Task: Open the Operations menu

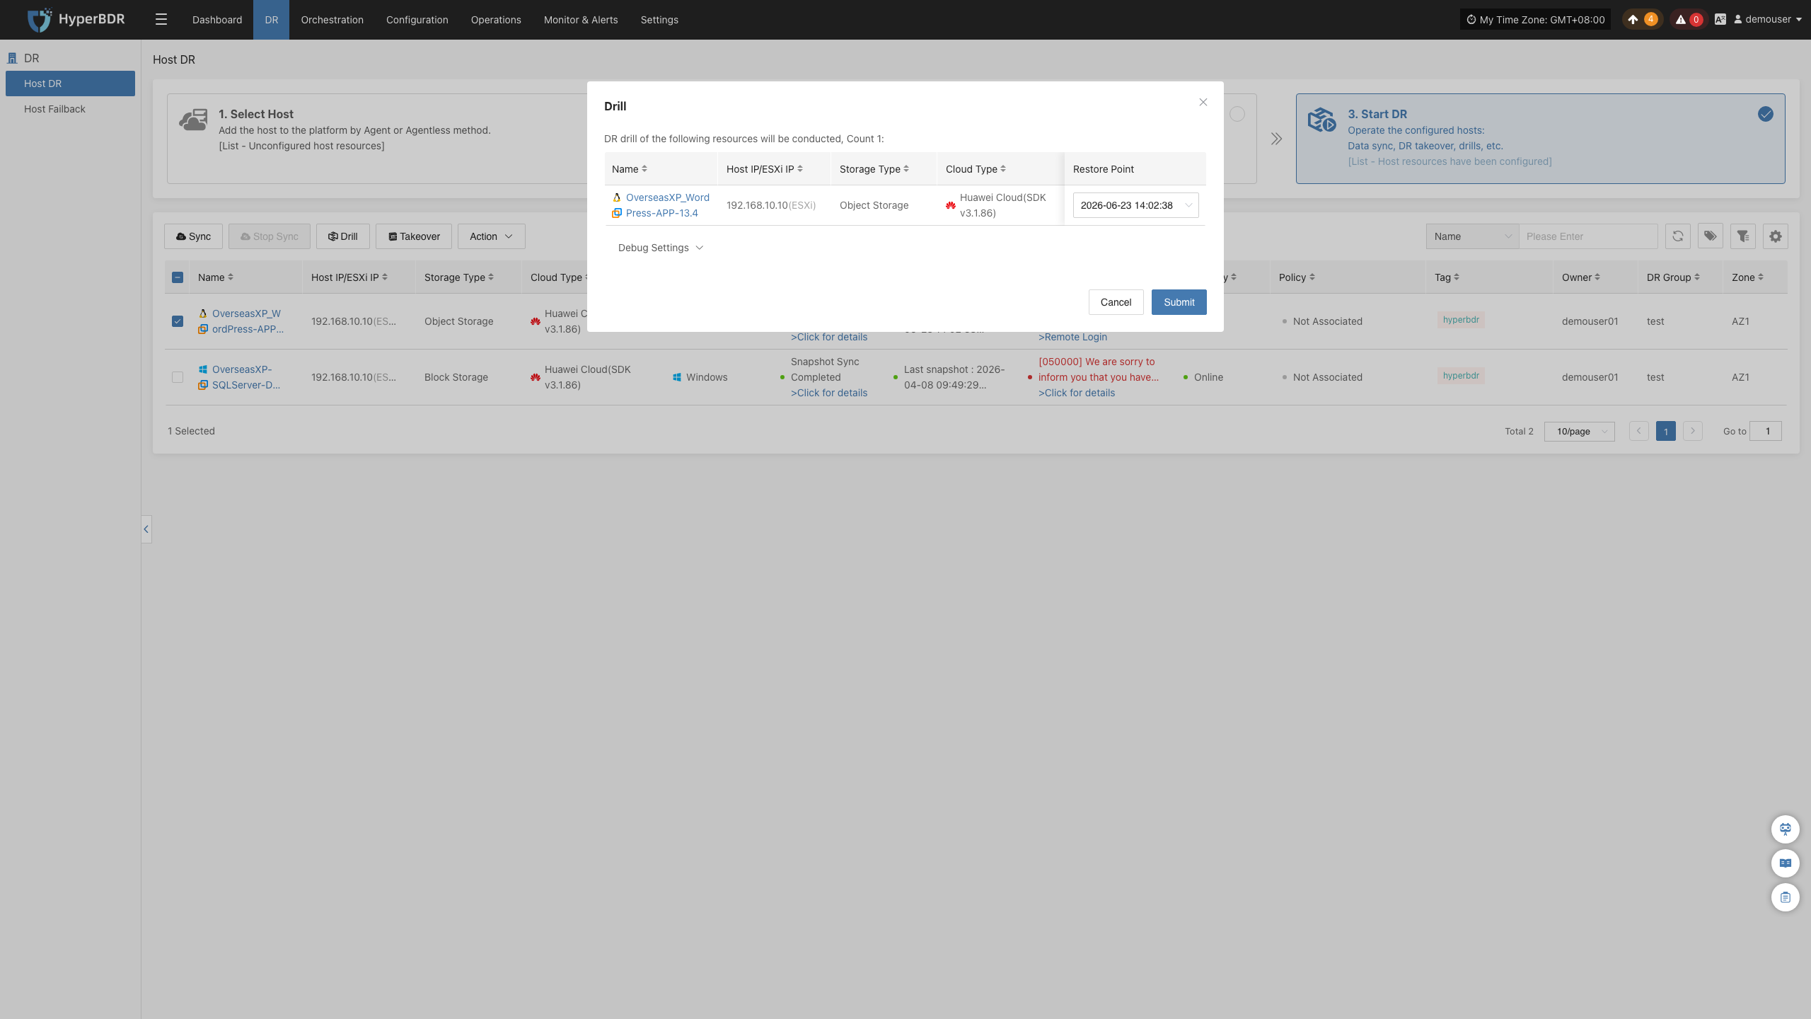Action: [x=496, y=20]
